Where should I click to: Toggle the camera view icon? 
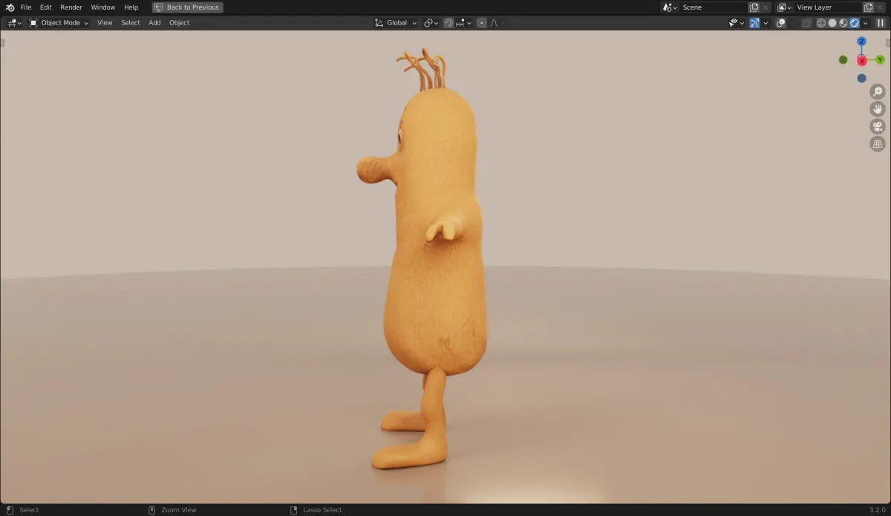pos(878,126)
